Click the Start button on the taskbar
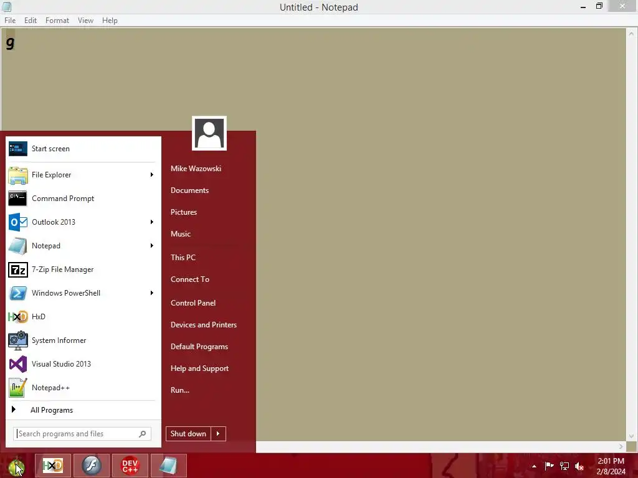638x478 pixels. (x=16, y=466)
